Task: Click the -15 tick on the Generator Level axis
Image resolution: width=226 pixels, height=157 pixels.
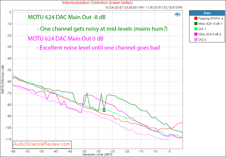Action: point(141,151)
